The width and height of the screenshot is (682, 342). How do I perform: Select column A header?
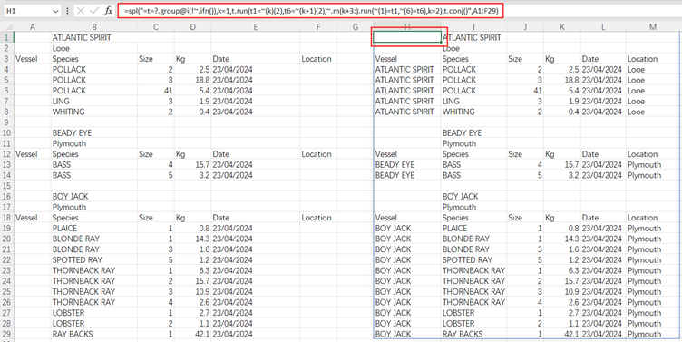pyautogui.click(x=32, y=27)
